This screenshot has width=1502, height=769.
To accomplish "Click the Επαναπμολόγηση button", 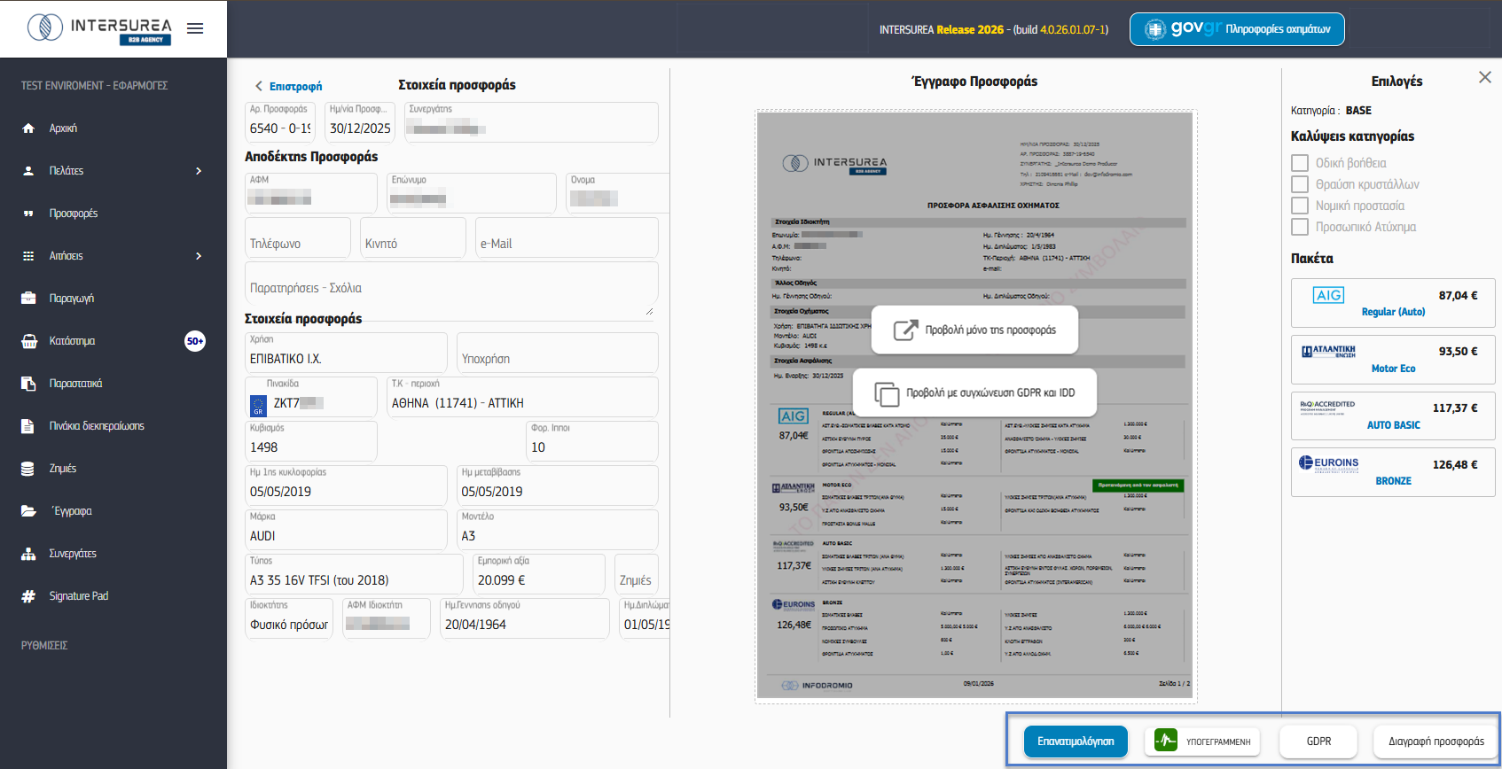I will 1076,742.
